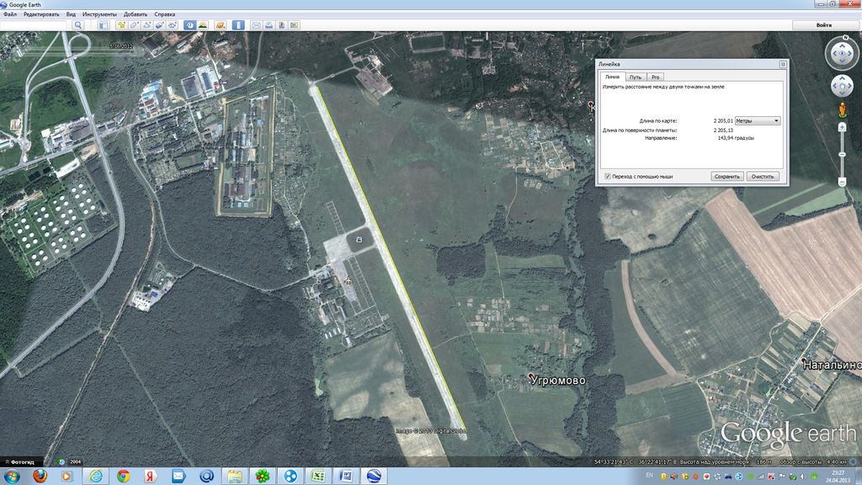The width and height of the screenshot is (862, 485).
Task: Click the Войти sign-in button
Action: (824, 25)
